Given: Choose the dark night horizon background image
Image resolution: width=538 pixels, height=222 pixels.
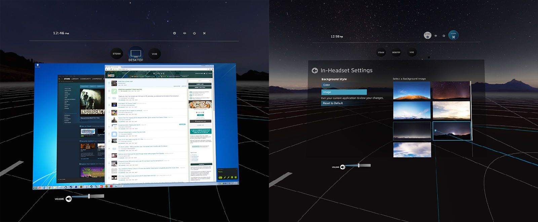Looking at the screenshot, I should click(412, 131).
